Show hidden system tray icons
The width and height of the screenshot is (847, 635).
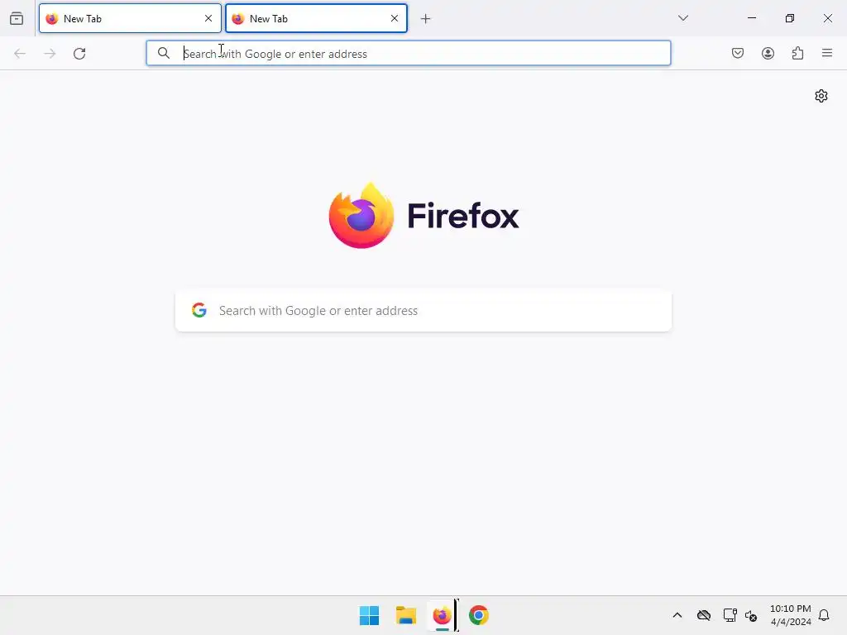tap(677, 615)
